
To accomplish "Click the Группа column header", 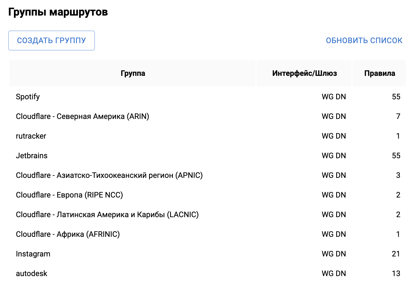I will (133, 73).
